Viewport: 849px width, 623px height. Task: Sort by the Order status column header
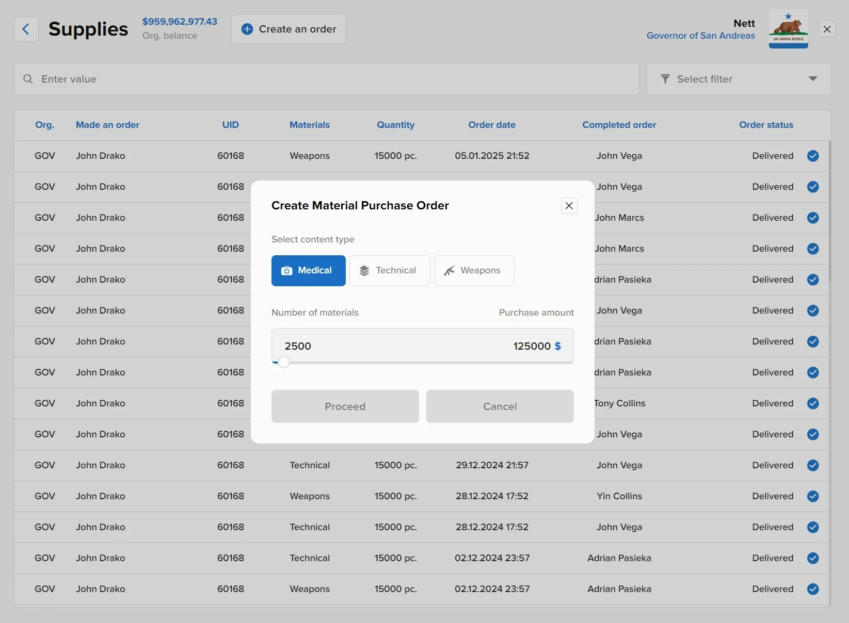(x=766, y=125)
